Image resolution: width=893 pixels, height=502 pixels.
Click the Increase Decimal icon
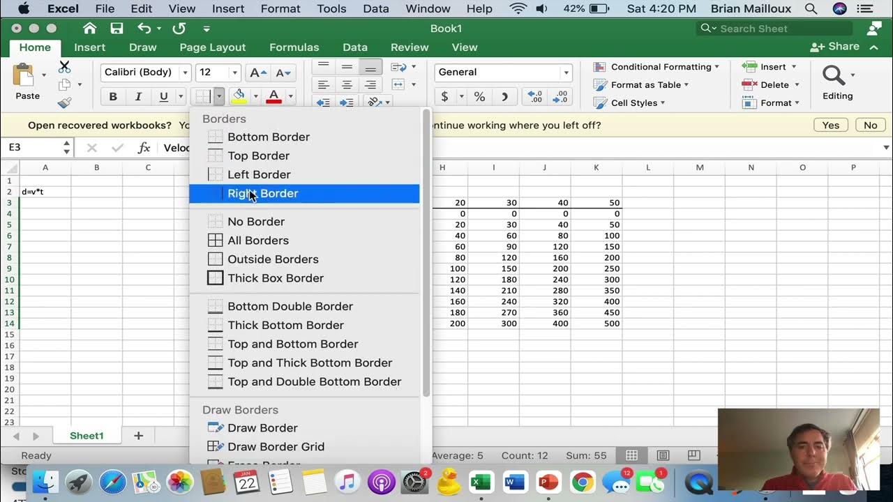tap(535, 97)
